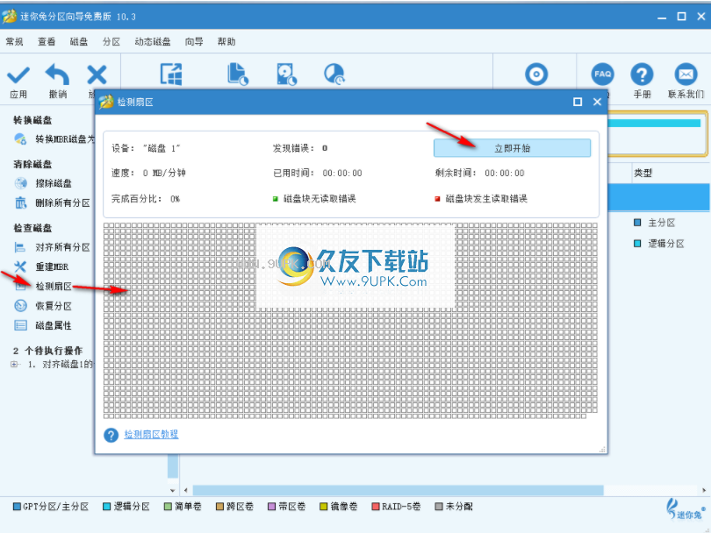This screenshot has width=711, height=533.
Task: Click the Convert MBR disk icon in the sidebar
Action: (20, 139)
